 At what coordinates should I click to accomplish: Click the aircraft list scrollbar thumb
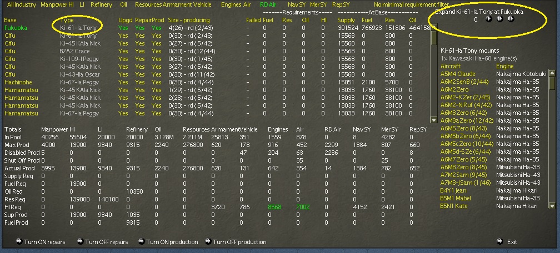coord(552,83)
